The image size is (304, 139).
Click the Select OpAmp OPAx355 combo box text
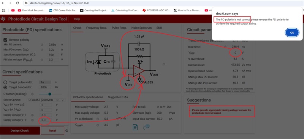[41, 100]
